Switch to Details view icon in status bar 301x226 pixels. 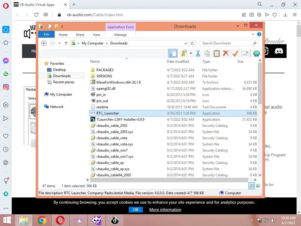tap(252, 186)
